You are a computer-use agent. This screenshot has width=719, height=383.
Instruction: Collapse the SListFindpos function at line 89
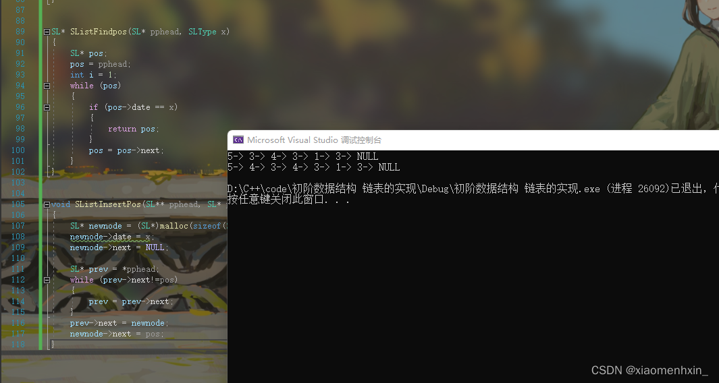47,32
